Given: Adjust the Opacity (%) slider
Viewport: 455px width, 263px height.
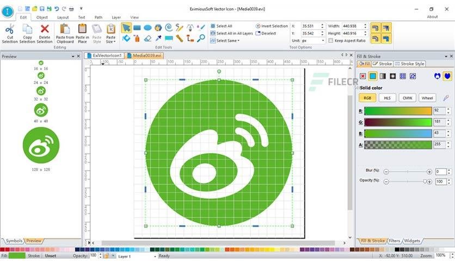Looking at the screenshot, I should coord(408,181).
